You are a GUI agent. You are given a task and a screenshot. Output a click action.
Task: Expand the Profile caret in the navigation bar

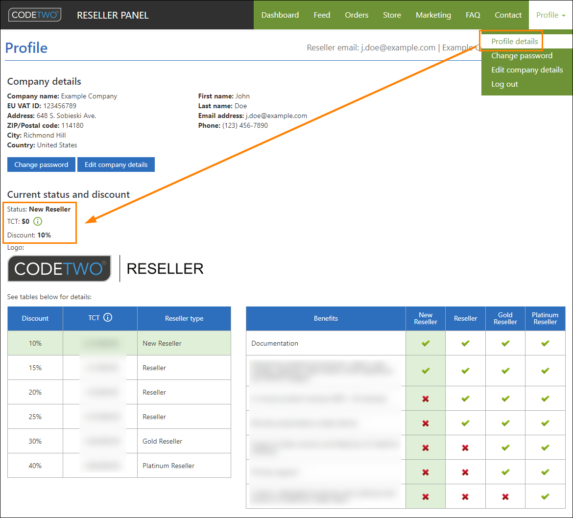(x=564, y=15)
